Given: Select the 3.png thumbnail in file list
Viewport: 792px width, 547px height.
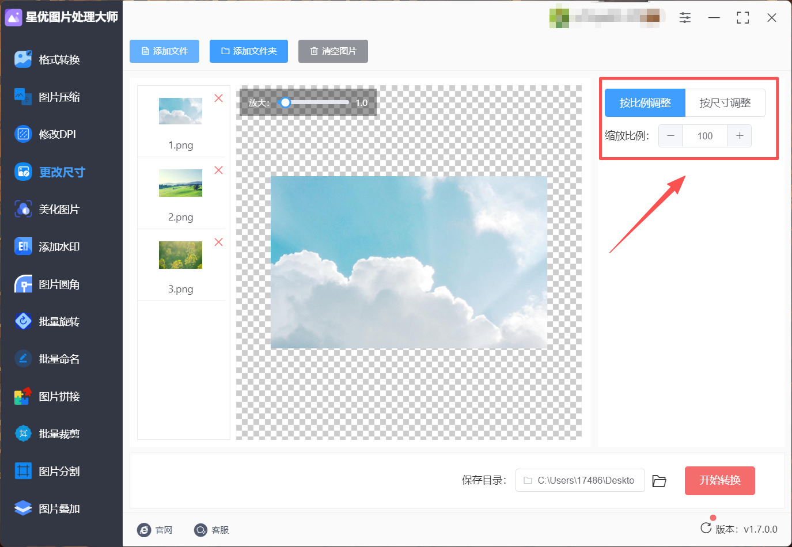Looking at the screenshot, I should [x=180, y=255].
